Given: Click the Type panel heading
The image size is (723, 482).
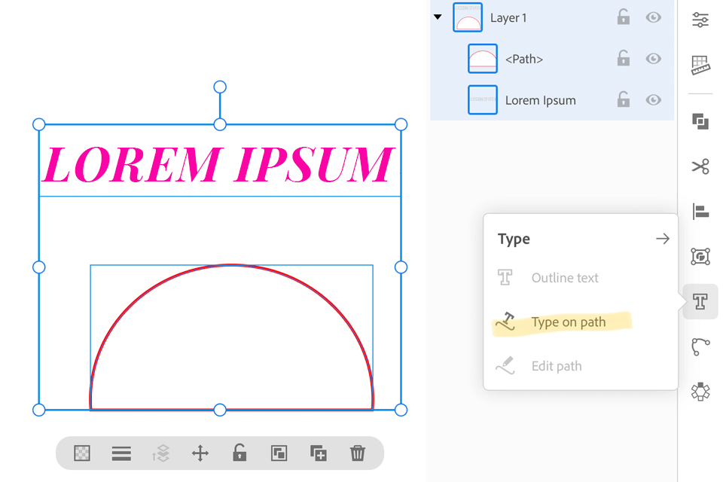Looking at the screenshot, I should pos(514,239).
